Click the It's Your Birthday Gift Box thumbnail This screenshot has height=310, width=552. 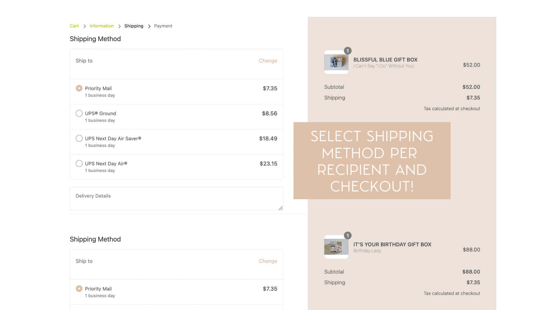pyautogui.click(x=336, y=247)
